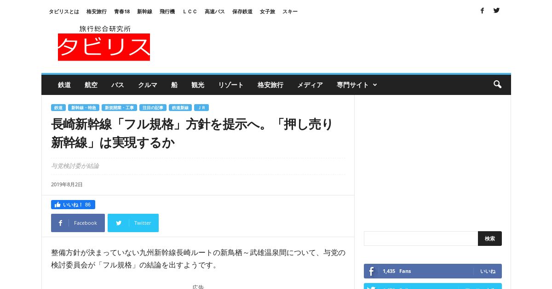552x289 pixels.
Task: Open the 船 main menu item
Action: (x=174, y=85)
